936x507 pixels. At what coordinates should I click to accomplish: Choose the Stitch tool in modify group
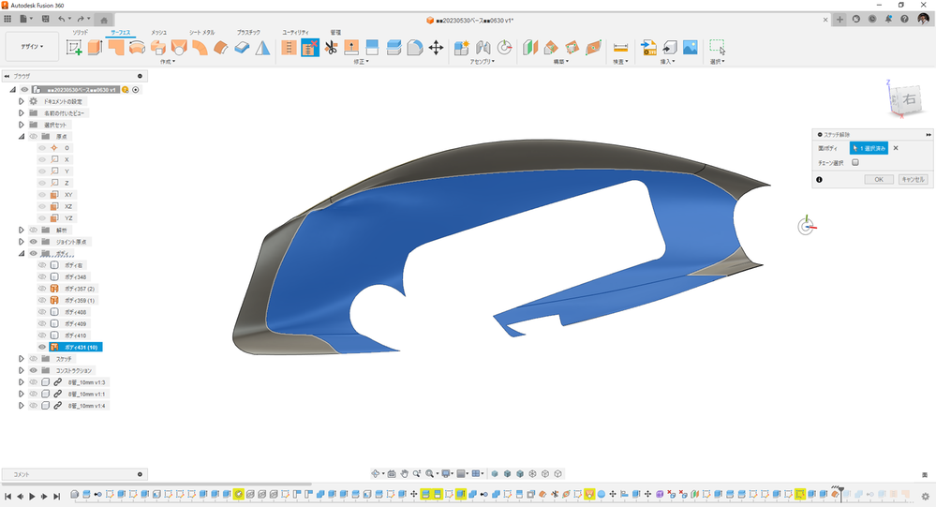[x=289, y=48]
